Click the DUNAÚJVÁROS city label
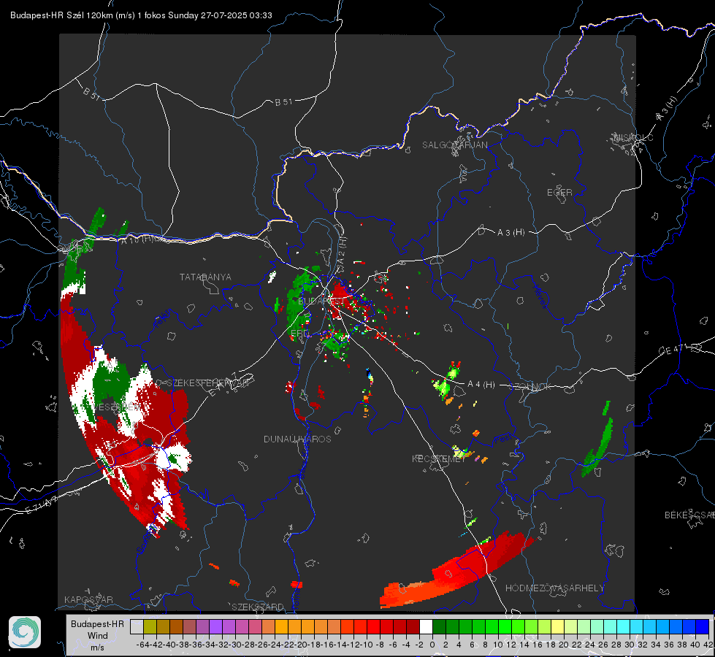715x657 pixels. point(297,439)
